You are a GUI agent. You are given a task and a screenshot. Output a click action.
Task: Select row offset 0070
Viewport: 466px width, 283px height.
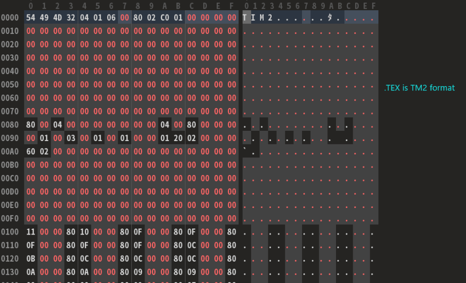click(x=10, y=111)
